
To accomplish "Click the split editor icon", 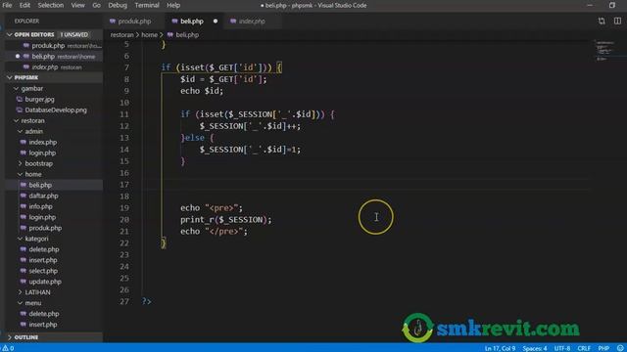I will (x=617, y=21).
